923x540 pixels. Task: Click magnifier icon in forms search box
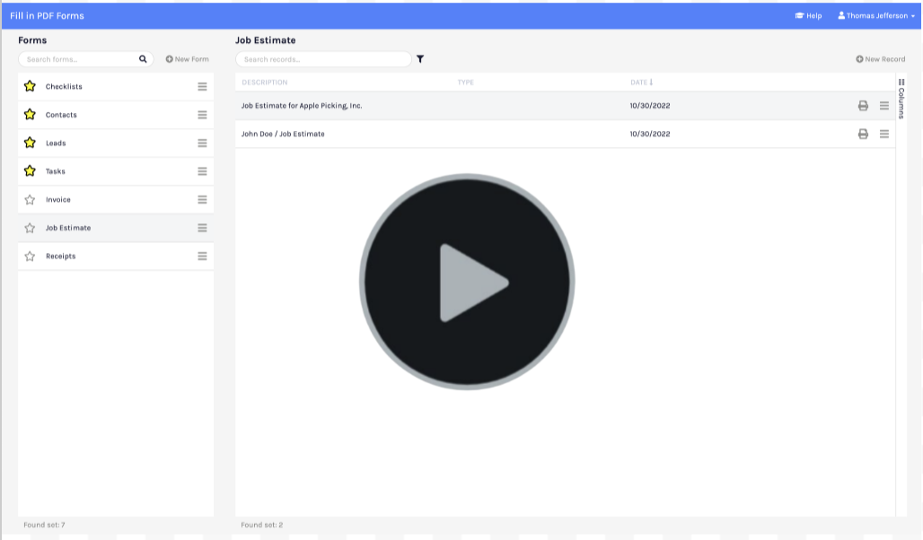point(143,59)
